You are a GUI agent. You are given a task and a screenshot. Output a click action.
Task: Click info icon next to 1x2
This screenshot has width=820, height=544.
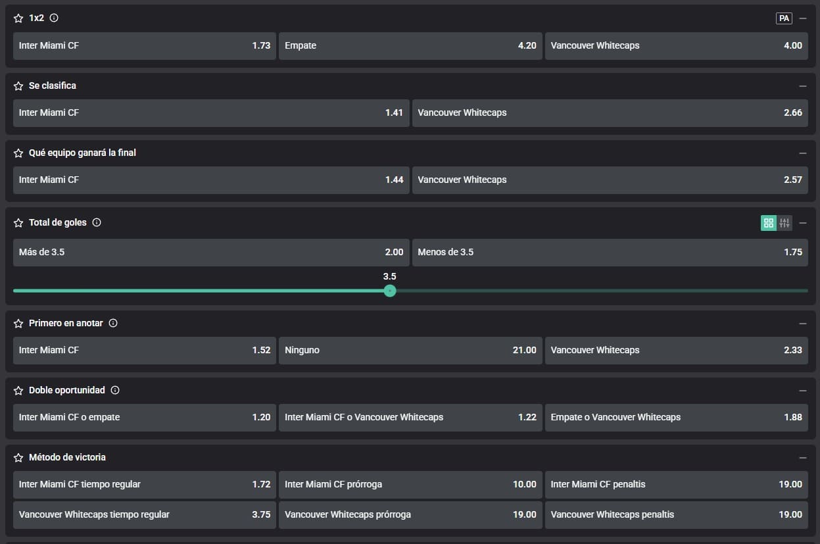(54, 18)
